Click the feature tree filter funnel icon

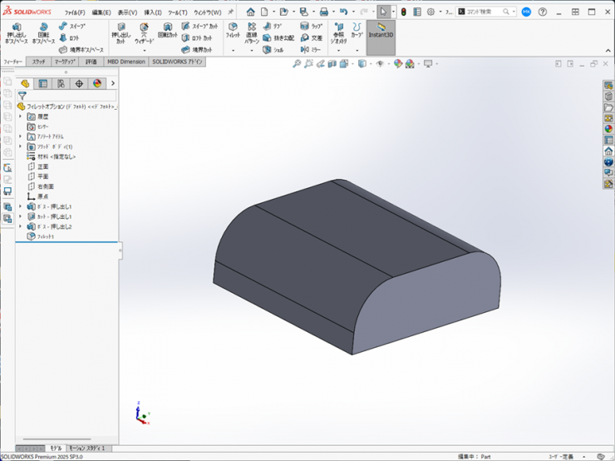coord(22,96)
